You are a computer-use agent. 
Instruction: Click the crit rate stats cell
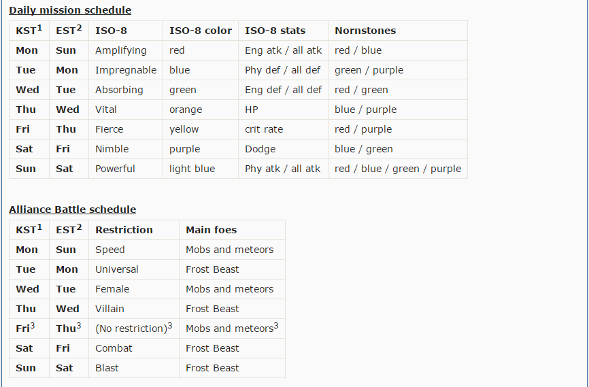[264, 129]
